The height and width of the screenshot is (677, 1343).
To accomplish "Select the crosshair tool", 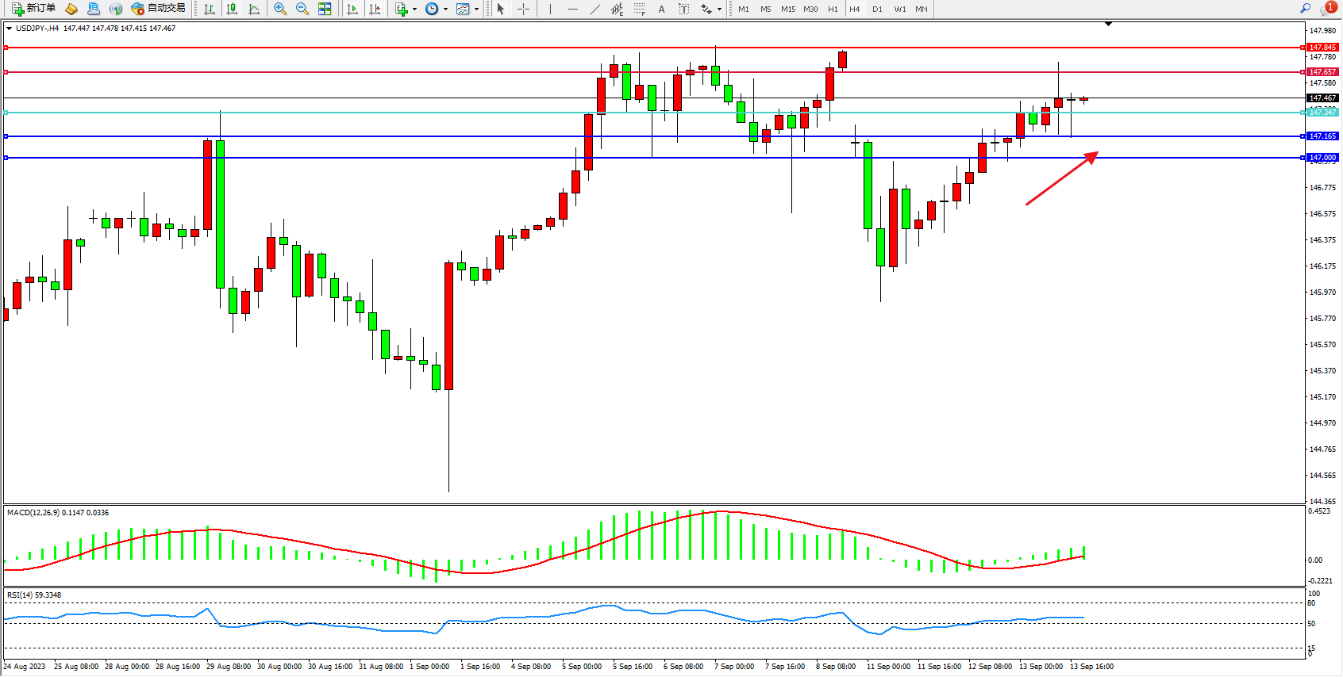I will 524,9.
